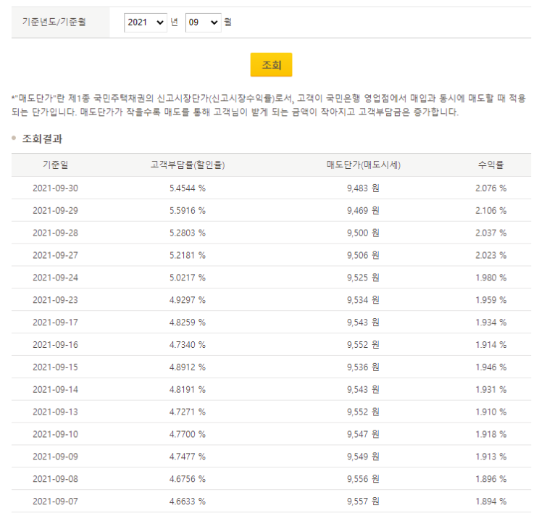
Task: Click discount rate 4.7340 %
Action: pyautogui.click(x=188, y=345)
